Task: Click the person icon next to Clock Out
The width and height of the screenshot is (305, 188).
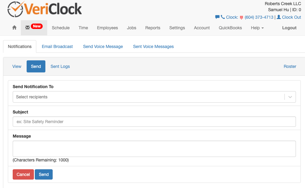Action: (x=278, y=17)
